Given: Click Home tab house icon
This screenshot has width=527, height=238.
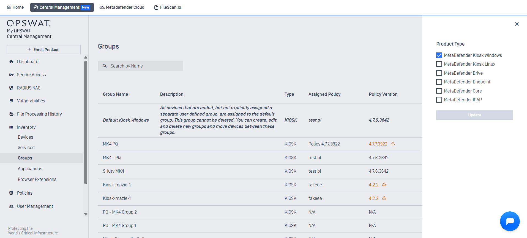Looking at the screenshot, I should 9,7.
